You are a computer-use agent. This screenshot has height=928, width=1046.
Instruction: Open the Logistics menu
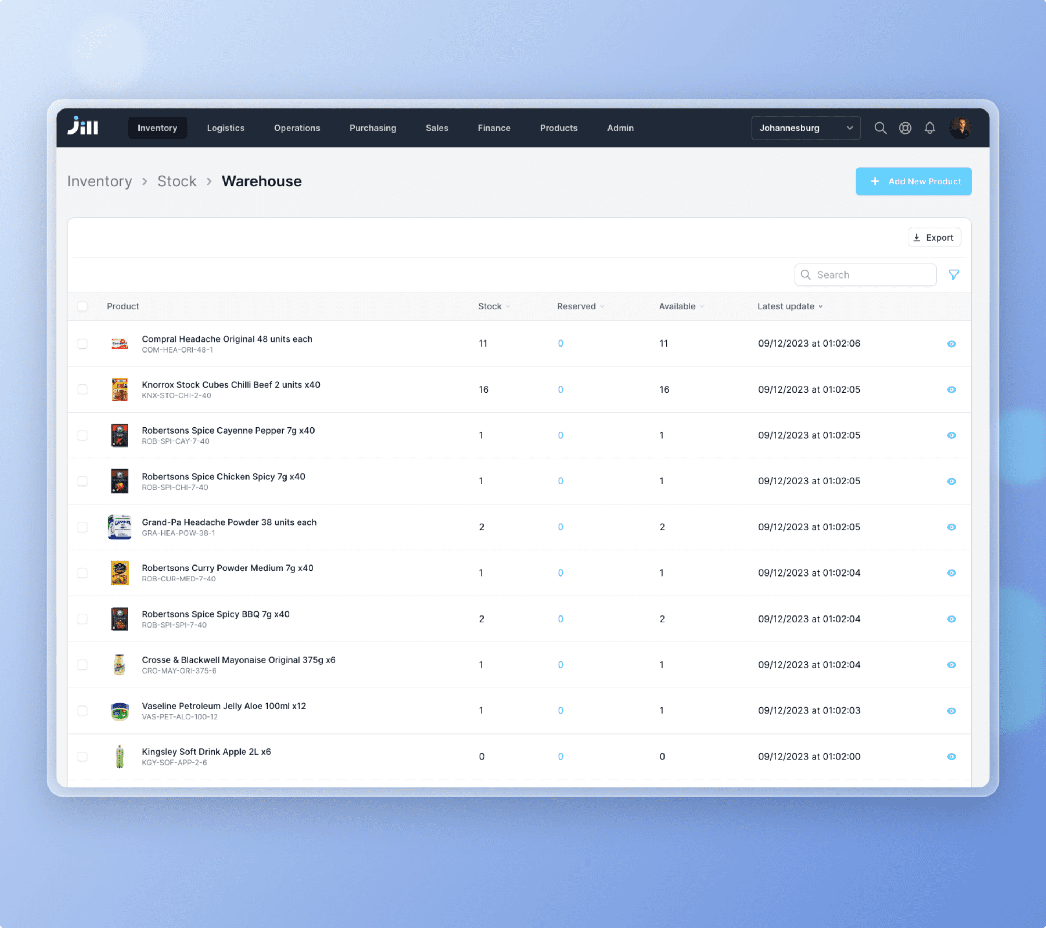click(225, 128)
